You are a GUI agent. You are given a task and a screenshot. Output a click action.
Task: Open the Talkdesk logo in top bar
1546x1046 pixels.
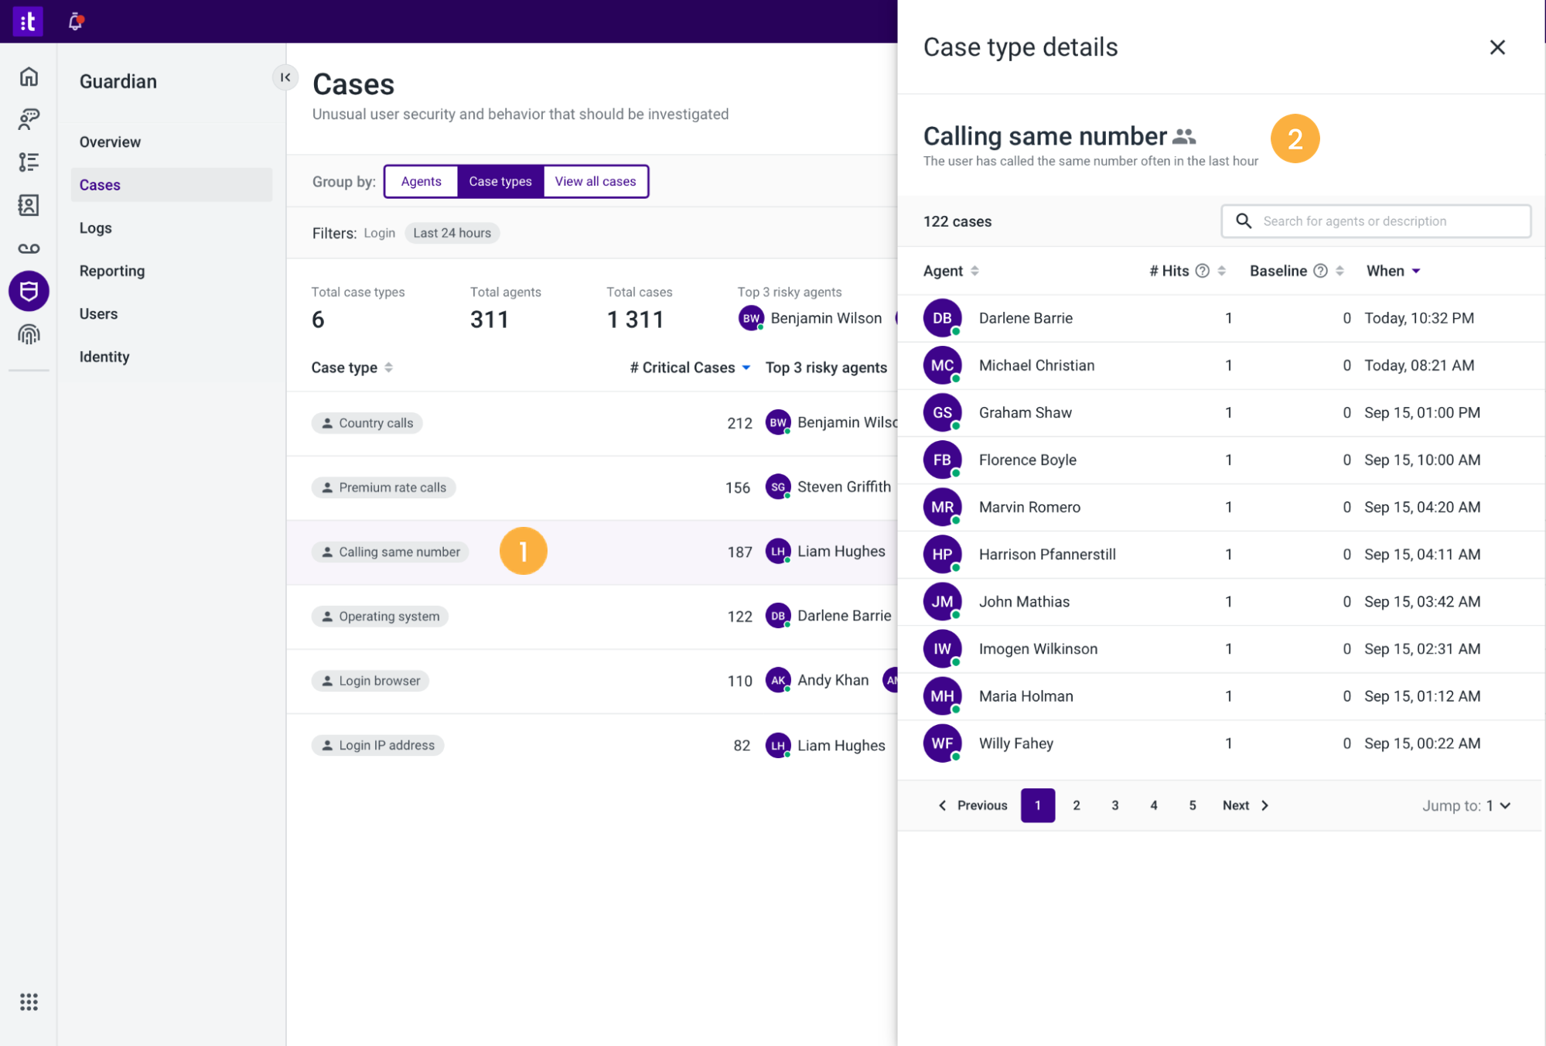pyautogui.click(x=28, y=21)
